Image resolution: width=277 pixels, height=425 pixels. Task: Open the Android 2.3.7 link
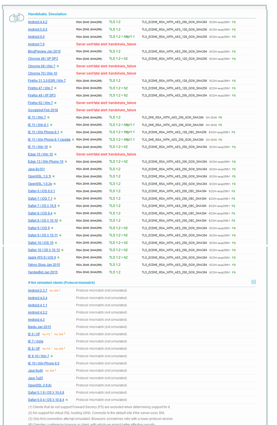37,291
